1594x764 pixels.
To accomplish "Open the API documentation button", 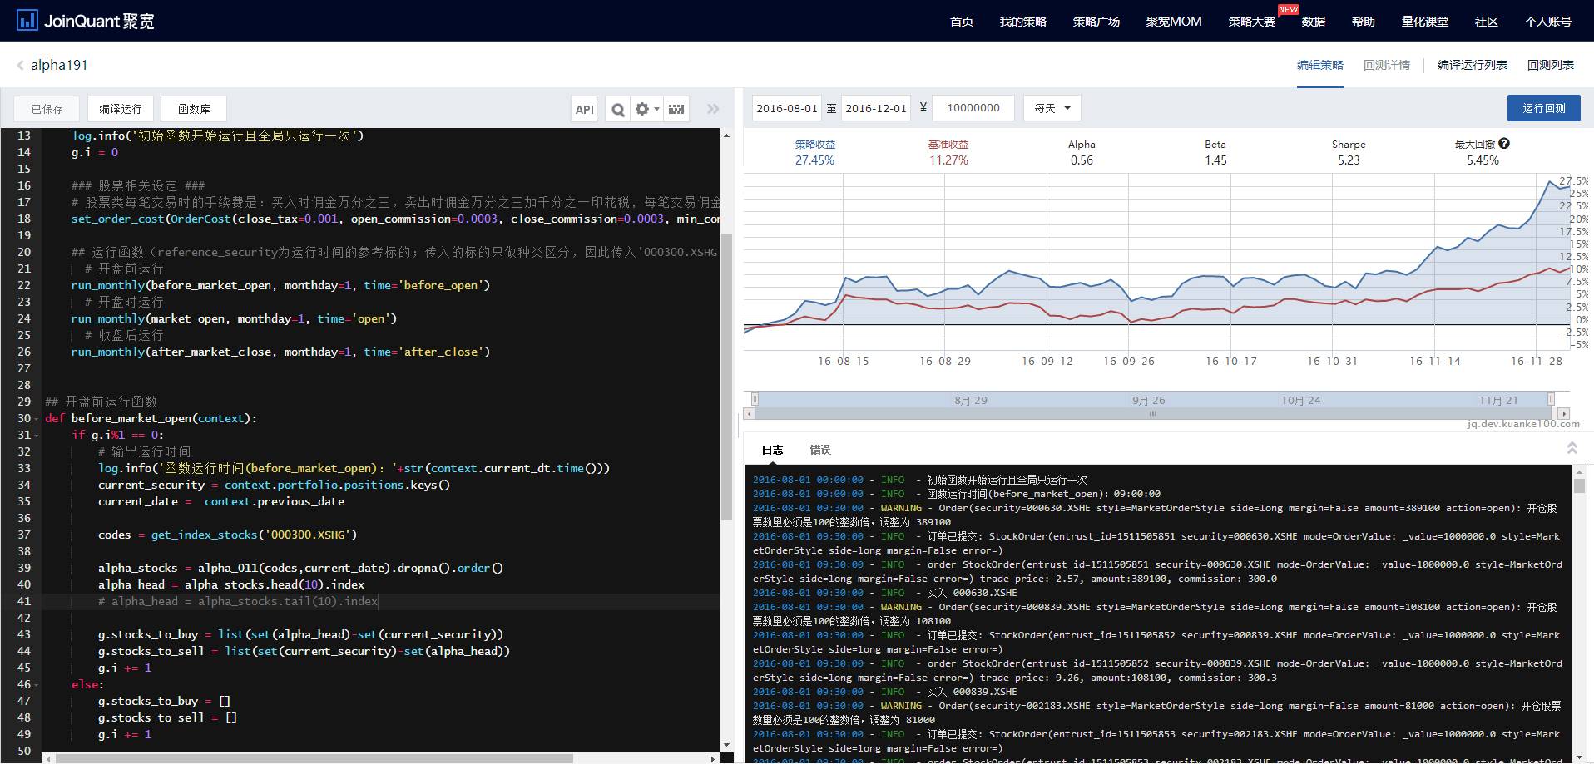I will [x=585, y=109].
